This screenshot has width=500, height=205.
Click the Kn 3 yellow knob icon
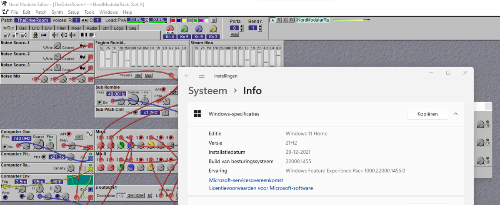[x=213, y=29]
